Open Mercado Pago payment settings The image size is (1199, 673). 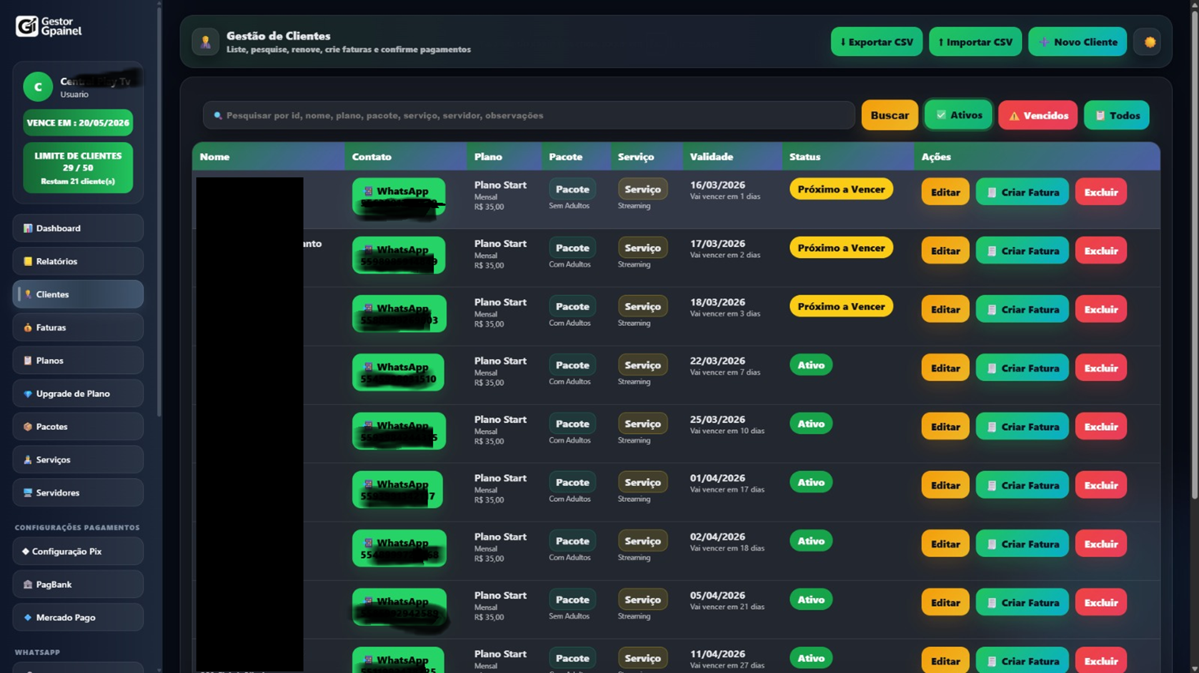[78, 618]
